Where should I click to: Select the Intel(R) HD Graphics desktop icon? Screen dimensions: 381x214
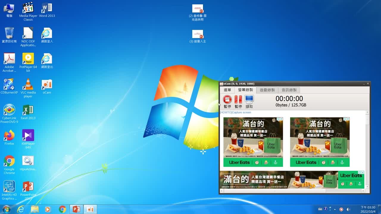tap(9, 191)
